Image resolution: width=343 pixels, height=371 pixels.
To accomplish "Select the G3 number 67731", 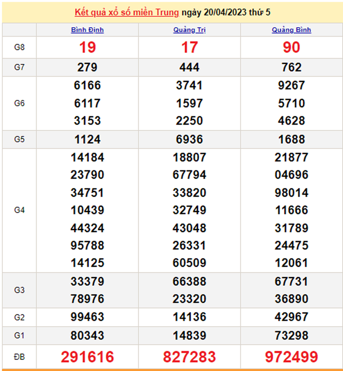I will pos(292,281).
